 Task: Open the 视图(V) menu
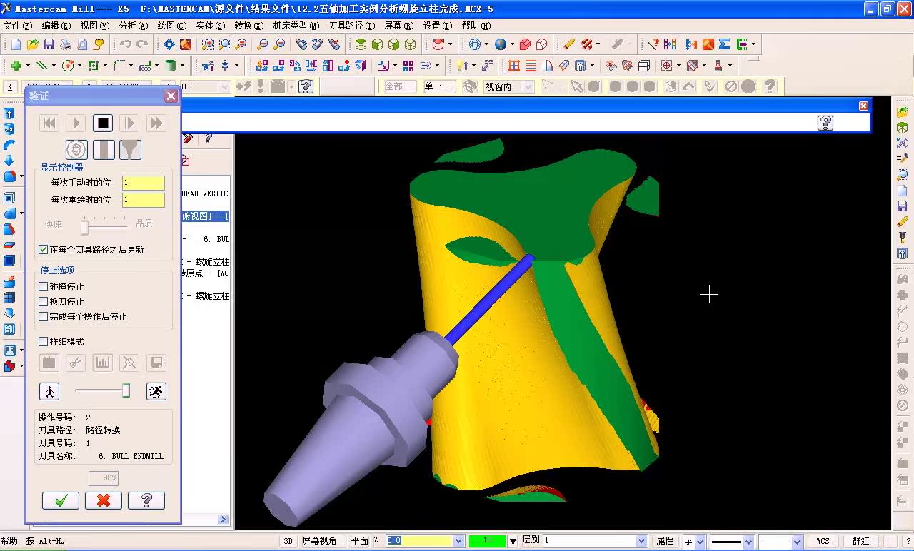click(95, 25)
